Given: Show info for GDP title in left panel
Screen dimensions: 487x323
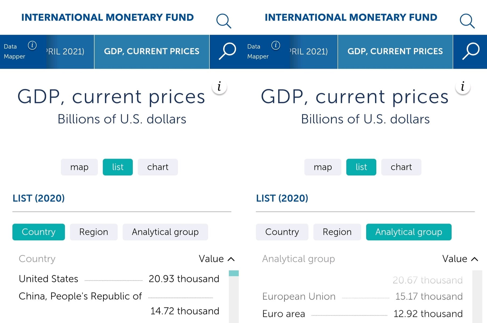Looking at the screenshot, I should tap(219, 87).
